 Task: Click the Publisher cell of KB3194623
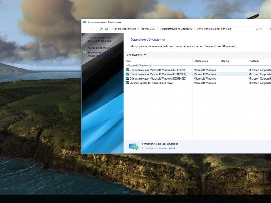click(259, 78)
